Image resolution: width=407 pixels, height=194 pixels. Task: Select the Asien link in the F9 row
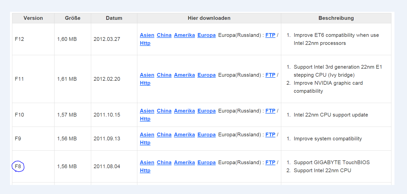coord(147,135)
